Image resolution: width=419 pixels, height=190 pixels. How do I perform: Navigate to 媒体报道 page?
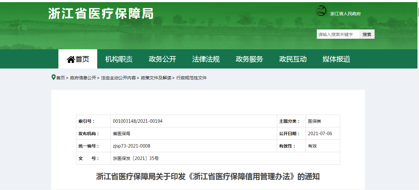pos(336,59)
